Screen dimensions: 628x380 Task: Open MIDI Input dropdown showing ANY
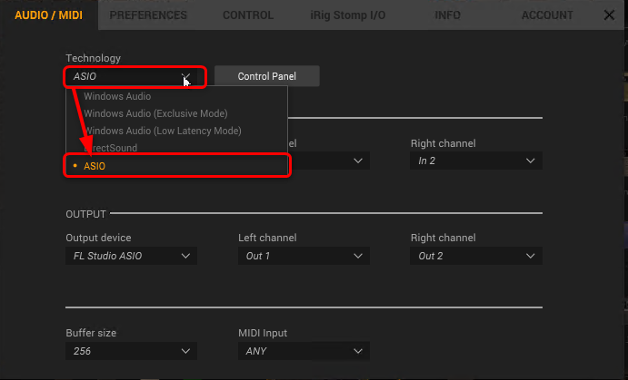(x=304, y=351)
